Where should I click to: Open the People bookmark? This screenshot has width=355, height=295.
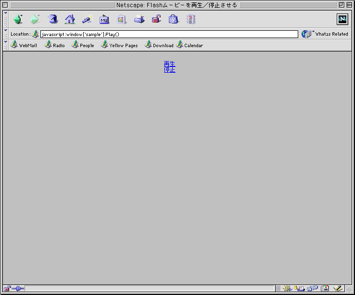83,45
